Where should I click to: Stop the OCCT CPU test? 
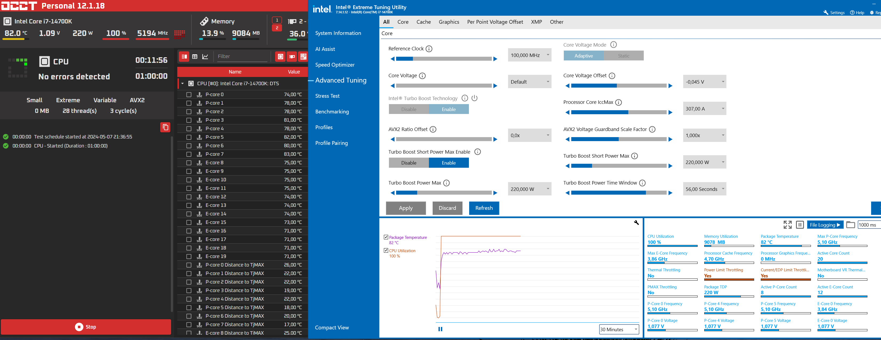(86, 327)
